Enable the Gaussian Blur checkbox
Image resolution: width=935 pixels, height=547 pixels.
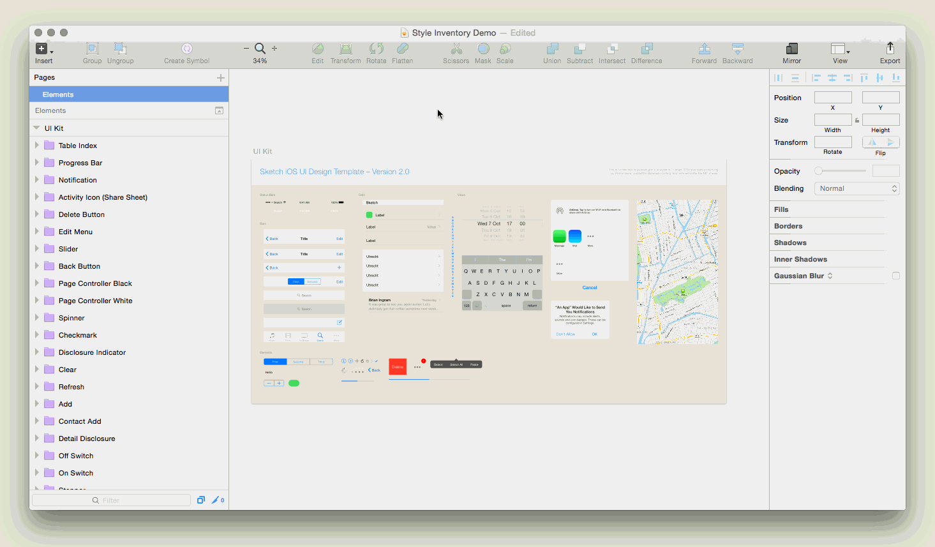click(896, 276)
